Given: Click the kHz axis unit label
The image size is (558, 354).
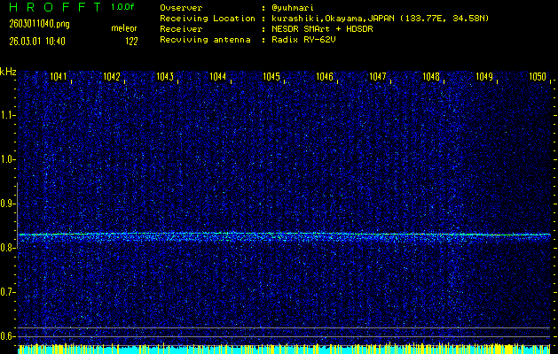Looking at the screenshot, I should tap(8, 72).
